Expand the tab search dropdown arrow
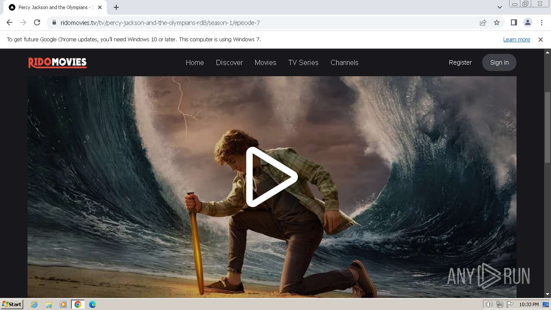 click(x=499, y=7)
